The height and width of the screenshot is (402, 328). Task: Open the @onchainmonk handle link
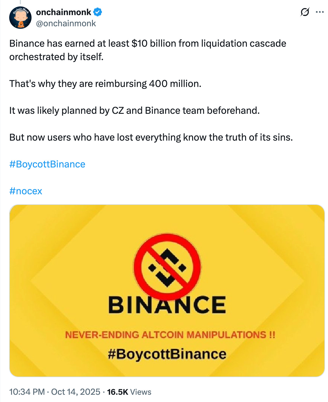(66, 23)
